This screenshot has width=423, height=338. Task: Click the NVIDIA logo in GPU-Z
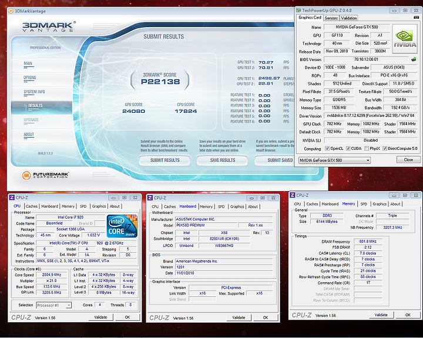(405, 39)
